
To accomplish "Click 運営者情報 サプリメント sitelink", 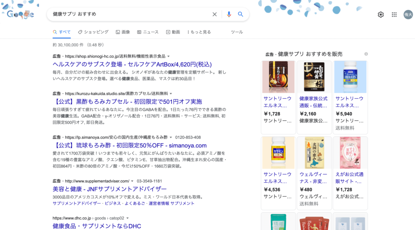I will (171, 203).
